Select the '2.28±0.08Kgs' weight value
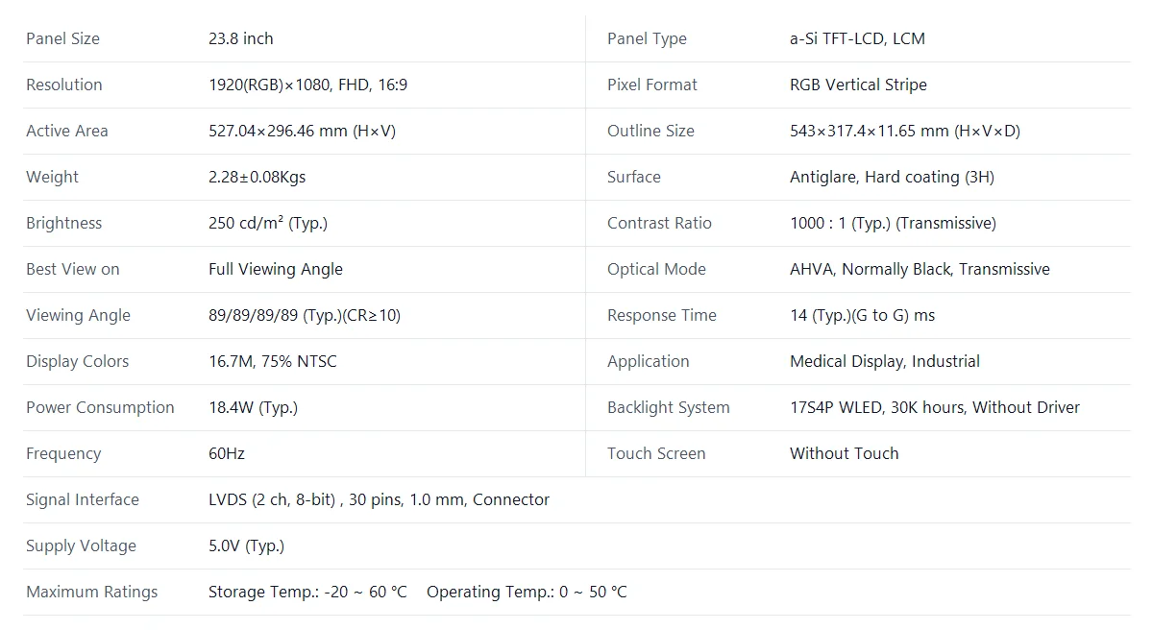This screenshot has width=1153, height=630. 257,177
